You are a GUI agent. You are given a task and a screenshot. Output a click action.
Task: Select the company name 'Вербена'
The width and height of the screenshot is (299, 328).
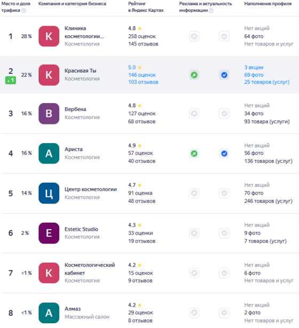point(75,109)
